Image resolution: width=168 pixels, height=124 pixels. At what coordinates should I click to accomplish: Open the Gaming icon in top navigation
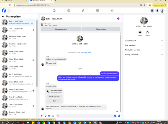click(112, 10)
